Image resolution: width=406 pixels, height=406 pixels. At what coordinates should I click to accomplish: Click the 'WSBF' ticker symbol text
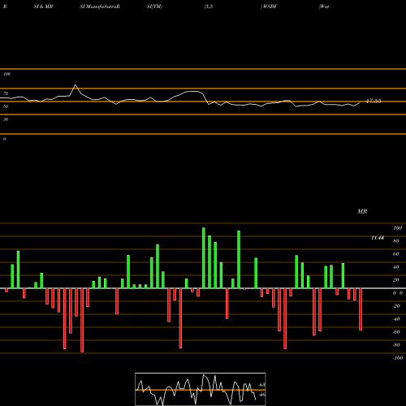[270, 6]
